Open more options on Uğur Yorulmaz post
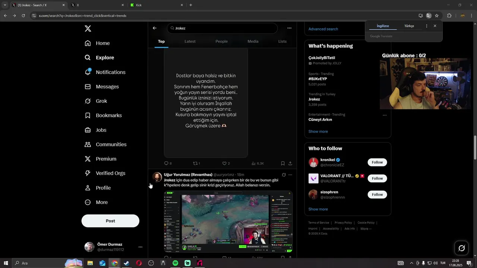 (290, 175)
